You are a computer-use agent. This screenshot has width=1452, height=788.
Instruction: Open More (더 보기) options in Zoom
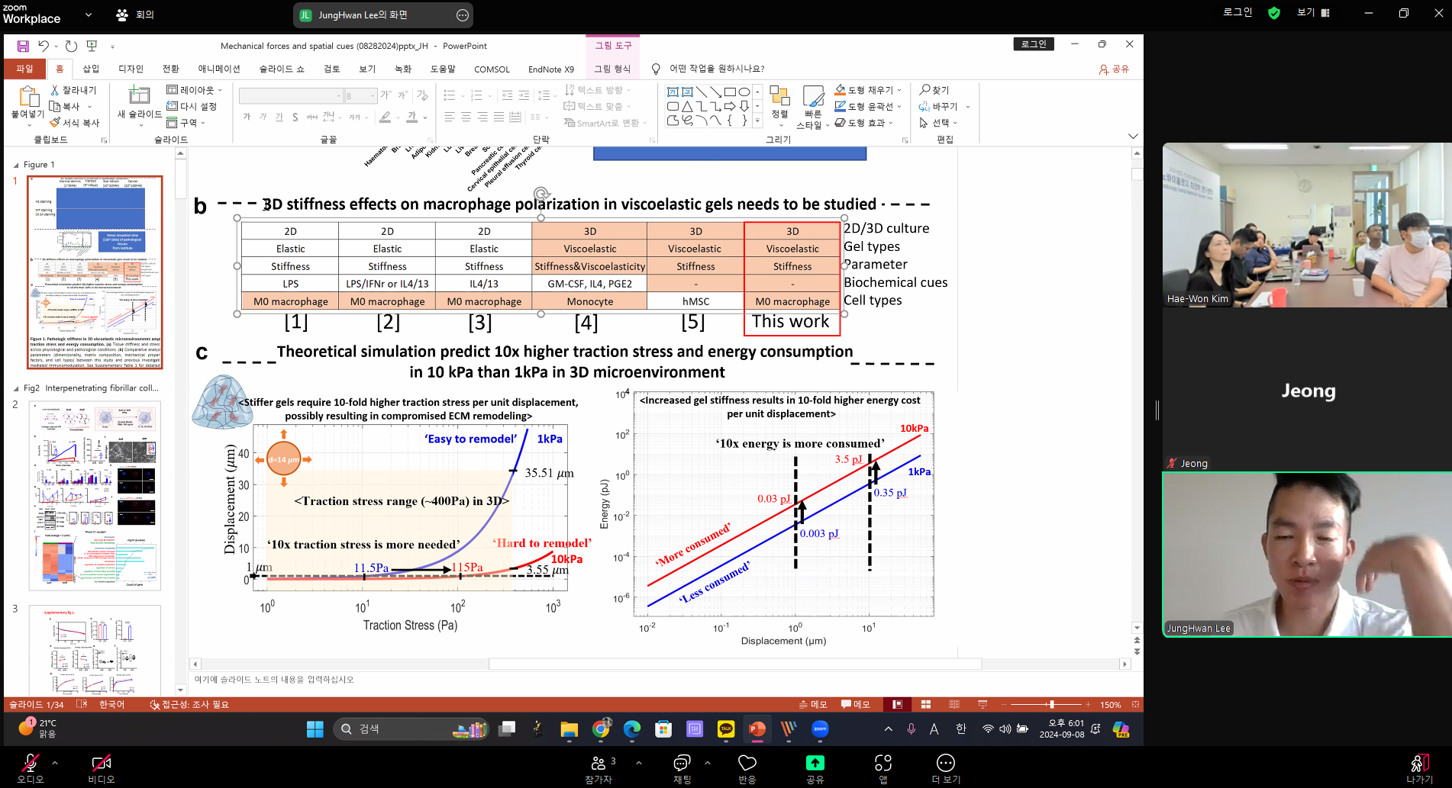[x=946, y=768]
